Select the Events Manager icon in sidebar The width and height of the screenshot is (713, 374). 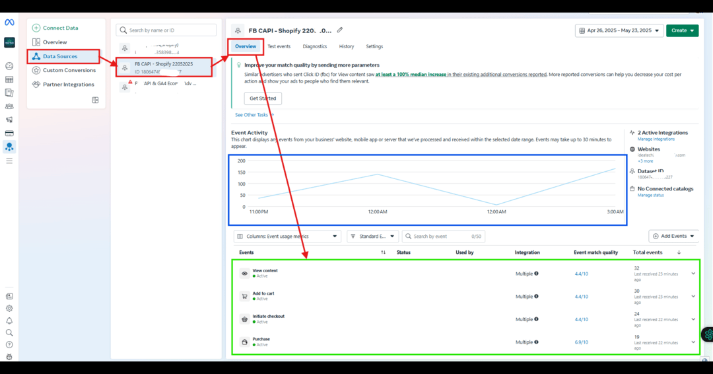point(9,147)
